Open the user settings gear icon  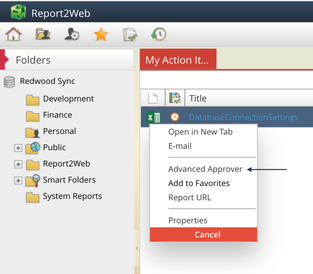click(x=72, y=34)
